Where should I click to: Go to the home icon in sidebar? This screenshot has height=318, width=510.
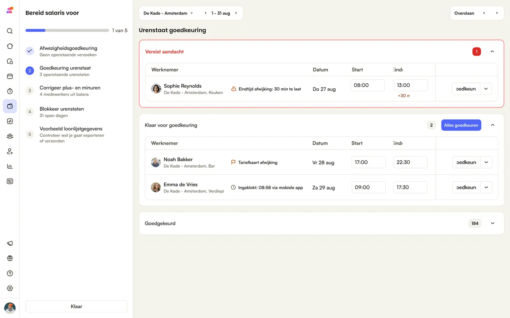(x=10, y=46)
